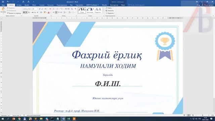Expand the styles gallery
Image resolution: width=215 pixels, height=121 pixels.
(x=103, y=13)
